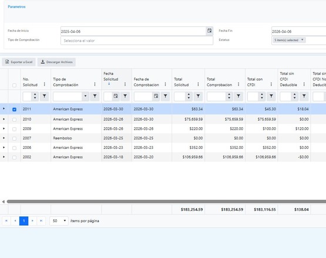Expand row details for solicitud 2007
Screen dimensions: 326x258
pyautogui.click(x=4, y=138)
